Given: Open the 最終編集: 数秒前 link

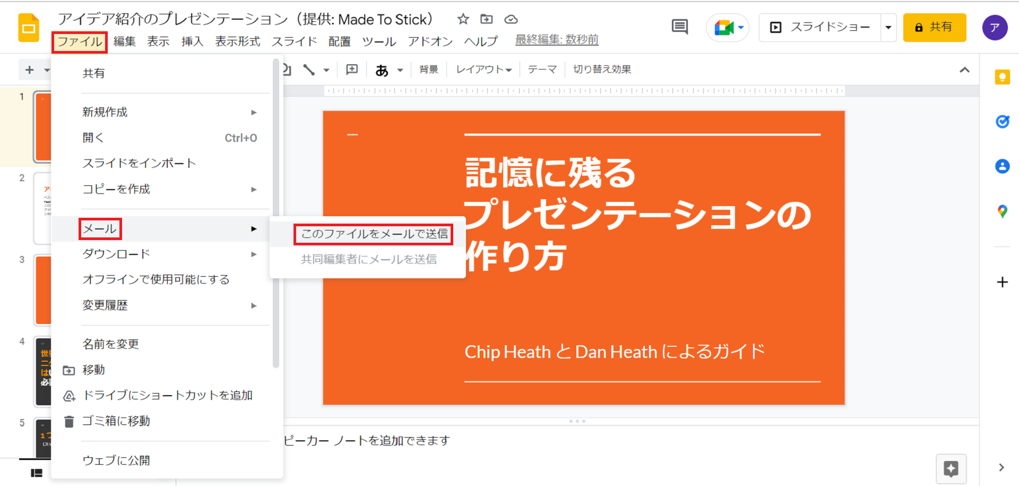Looking at the screenshot, I should 557,40.
